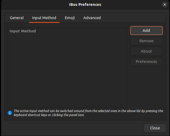The height and width of the screenshot is (136, 170).
Task: Open input method Preferences button
Action: 146,62
